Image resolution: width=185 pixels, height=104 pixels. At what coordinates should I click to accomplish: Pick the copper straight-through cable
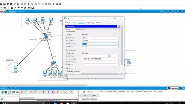pyautogui.click(x=31, y=92)
